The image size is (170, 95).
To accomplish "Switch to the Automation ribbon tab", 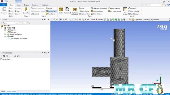I will [45, 5].
